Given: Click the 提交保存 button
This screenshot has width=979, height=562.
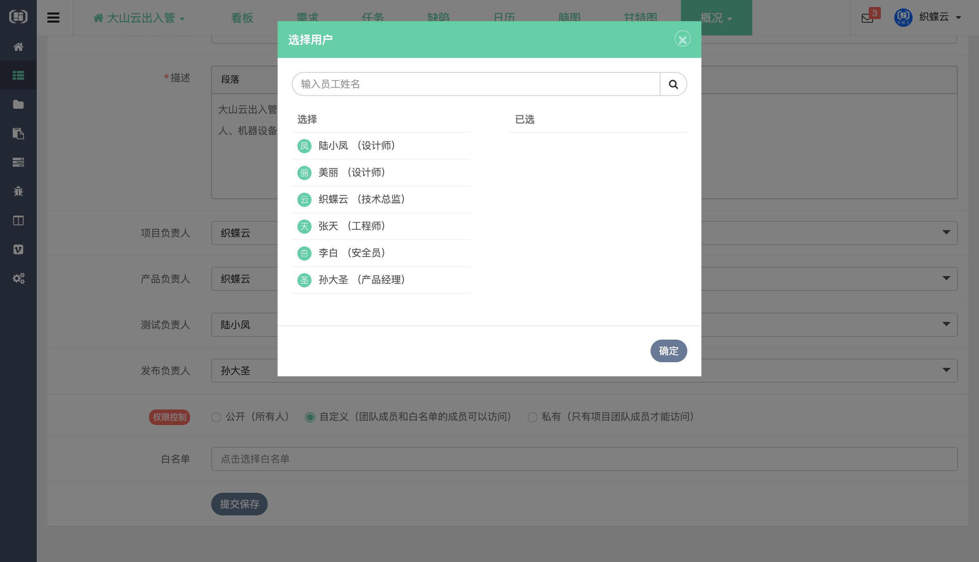Looking at the screenshot, I should coord(239,504).
